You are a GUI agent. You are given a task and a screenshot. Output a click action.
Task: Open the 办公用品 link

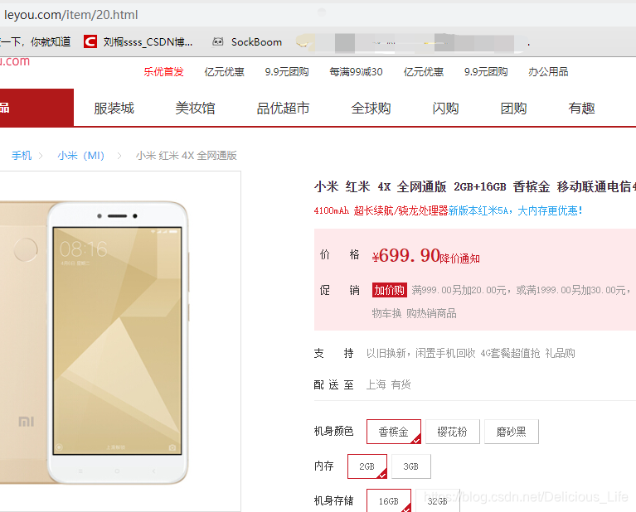point(548,72)
